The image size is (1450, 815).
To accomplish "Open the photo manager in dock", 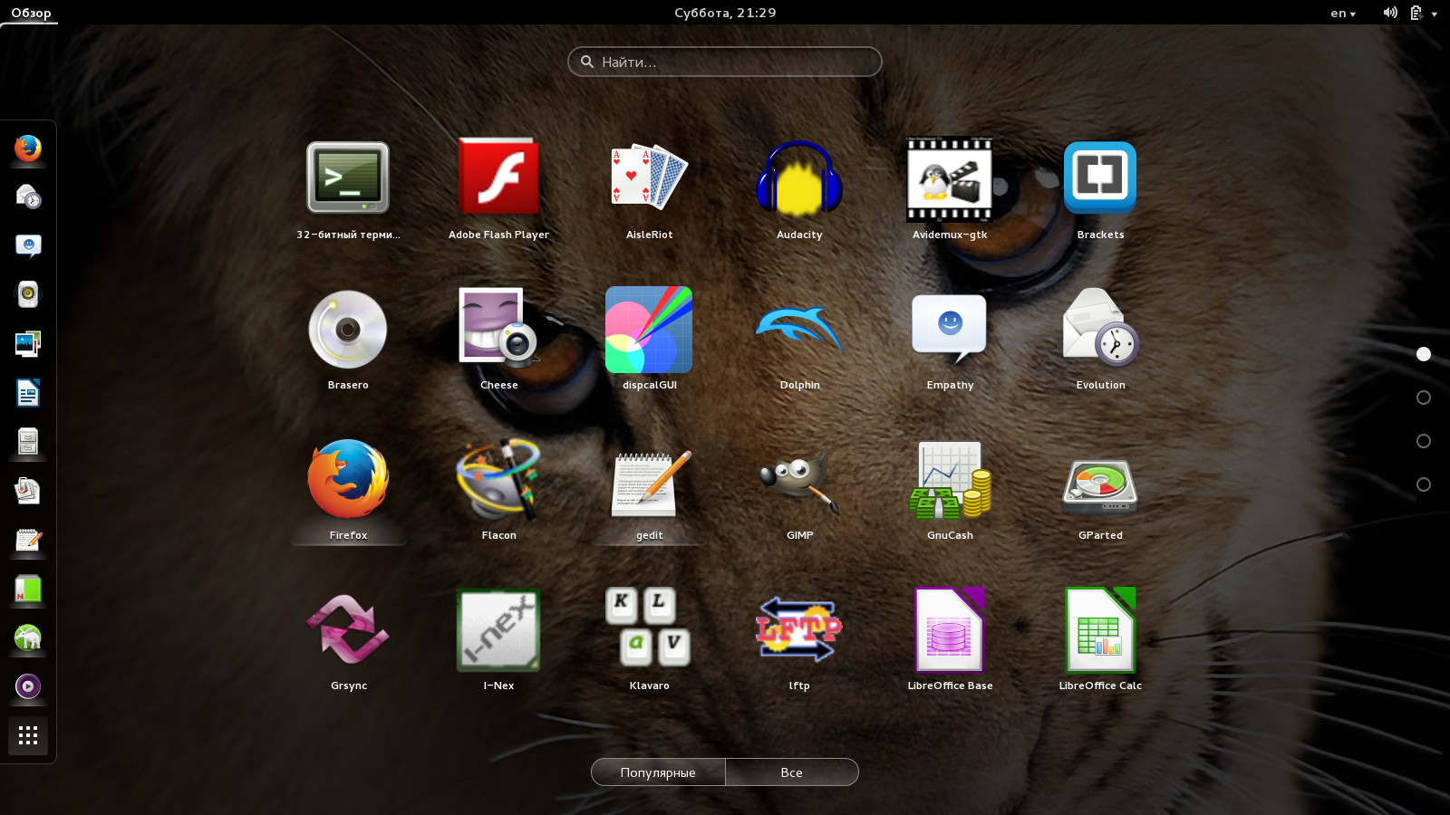I will pyautogui.click(x=28, y=343).
